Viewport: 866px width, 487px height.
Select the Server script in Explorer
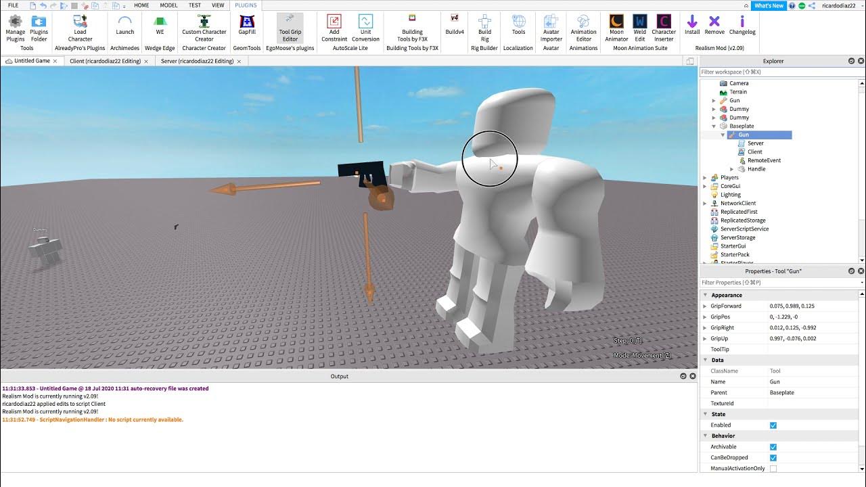click(755, 143)
